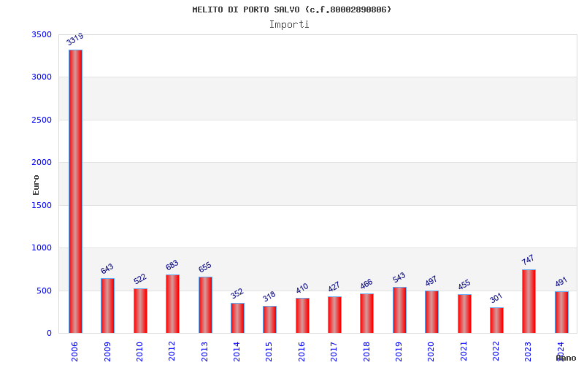Select the 2021 year label on x-axis

point(464,352)
